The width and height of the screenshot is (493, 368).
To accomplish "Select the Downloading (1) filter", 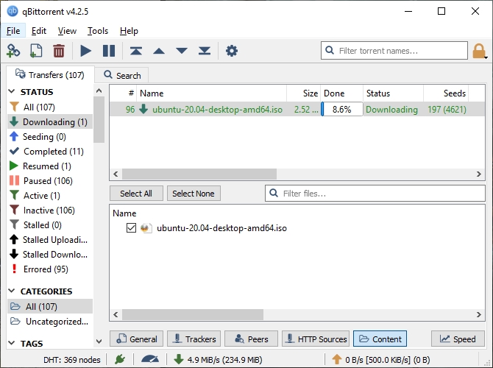I will click(x=50, y=121).
